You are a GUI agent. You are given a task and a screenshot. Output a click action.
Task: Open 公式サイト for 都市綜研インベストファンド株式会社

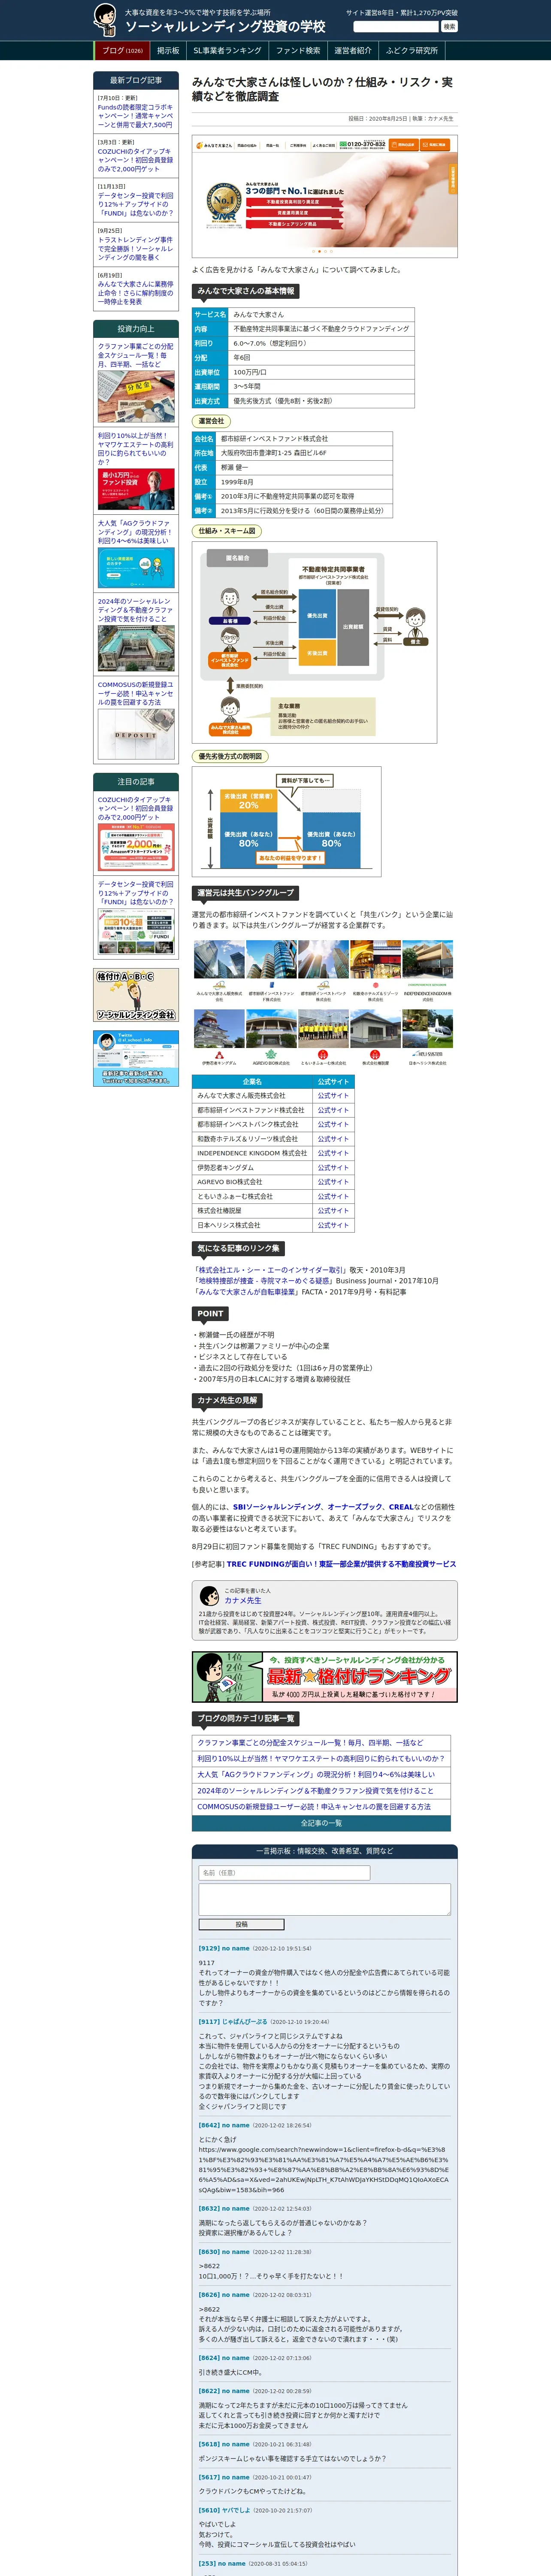(x=333, y=1110)
